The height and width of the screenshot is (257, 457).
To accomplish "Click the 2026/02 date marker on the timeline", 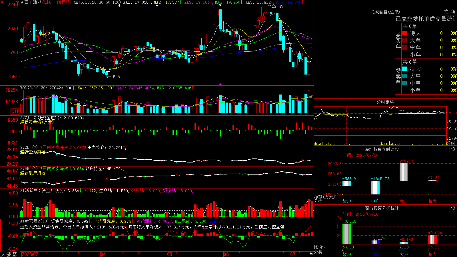I will 30,254.
